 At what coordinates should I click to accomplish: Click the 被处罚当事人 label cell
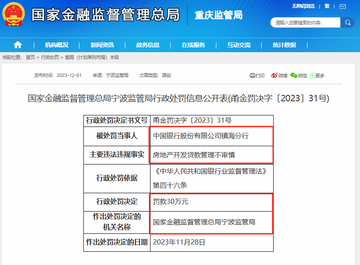pos(117,136)
